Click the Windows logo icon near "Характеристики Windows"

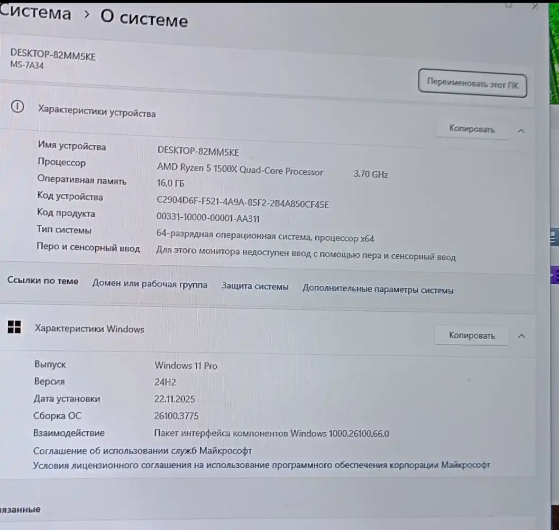point(14,328)
